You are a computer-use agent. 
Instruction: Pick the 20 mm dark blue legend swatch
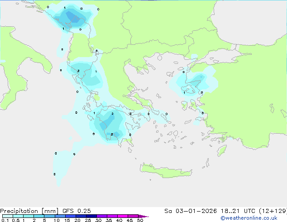point(81,216)
